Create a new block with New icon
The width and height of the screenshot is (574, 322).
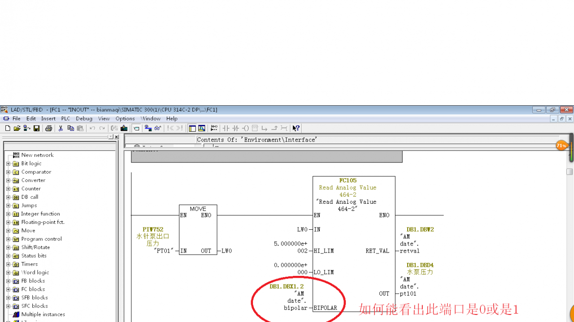tap(8, 128)
